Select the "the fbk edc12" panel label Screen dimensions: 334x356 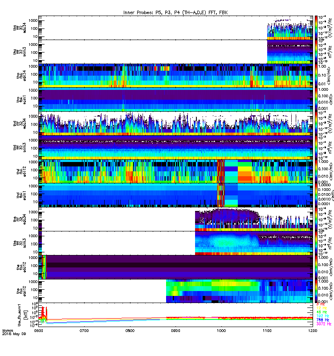[21, 267]
